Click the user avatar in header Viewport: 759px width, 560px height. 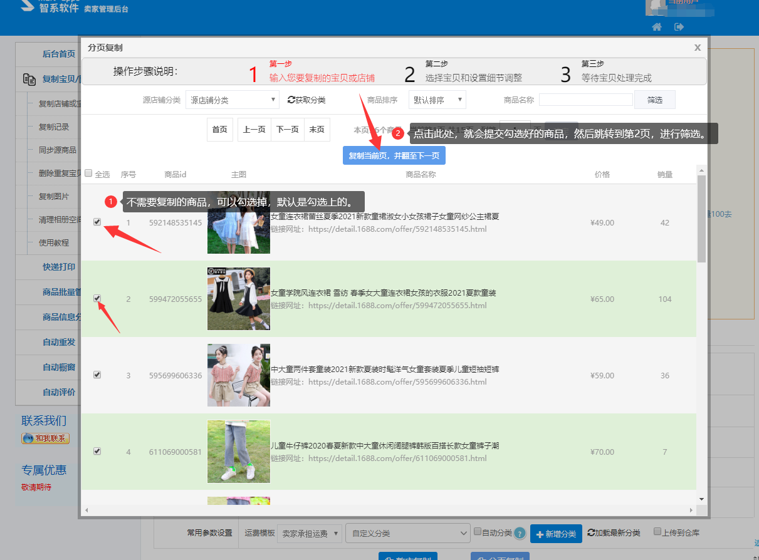point(656,6)
